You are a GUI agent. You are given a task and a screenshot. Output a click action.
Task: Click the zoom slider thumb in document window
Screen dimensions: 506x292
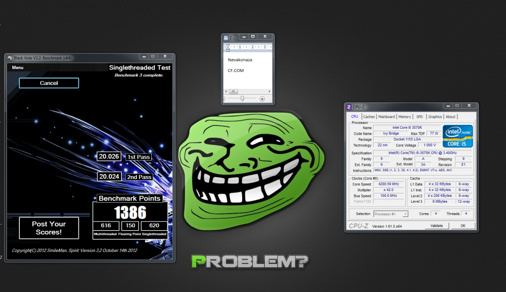click(242, 99)
